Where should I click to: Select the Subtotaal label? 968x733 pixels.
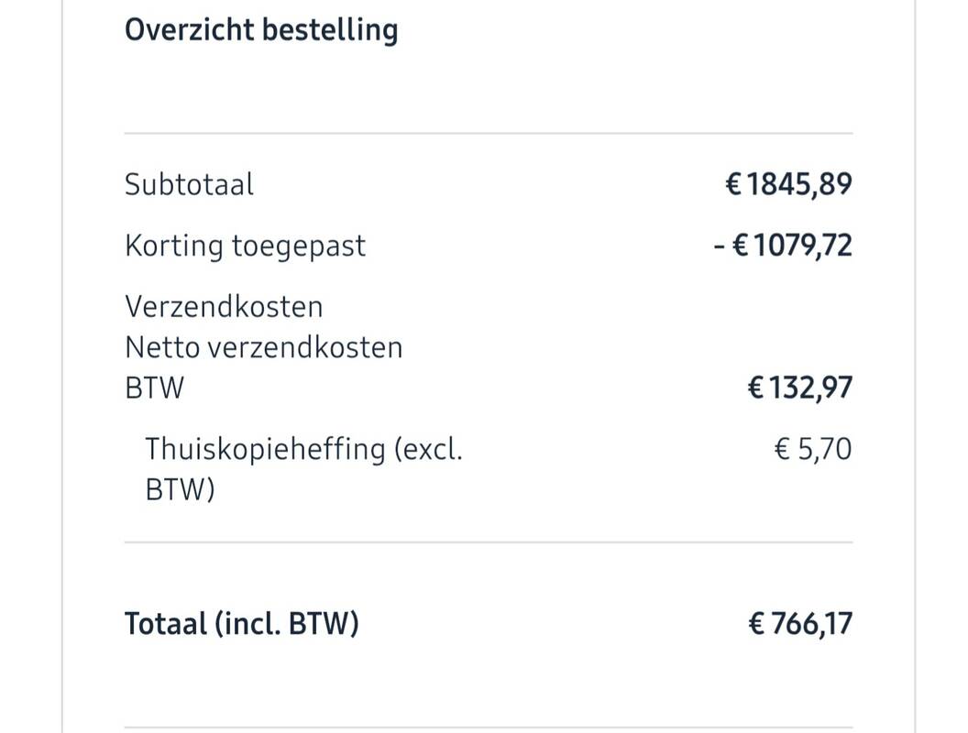(x=189, y=184)
